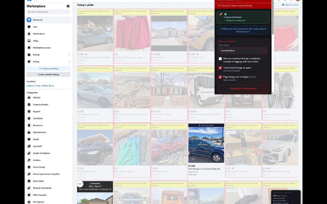Viewport: 327px width, 204px height.
Task: Open the Filter Mode Conservative dropdown
Action: [243, 50]
